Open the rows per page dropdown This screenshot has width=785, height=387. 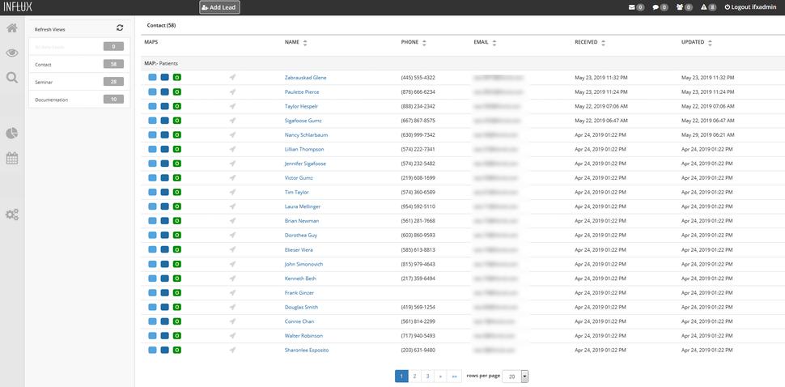tap(524, 376)
